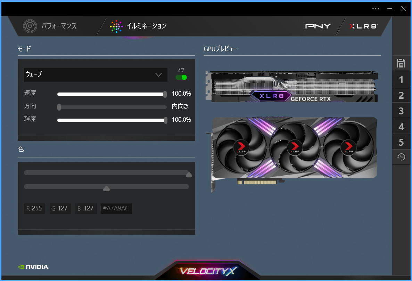
Task: Click the B 127 value field
Action: pyautogui.click(x=86, y=208)
